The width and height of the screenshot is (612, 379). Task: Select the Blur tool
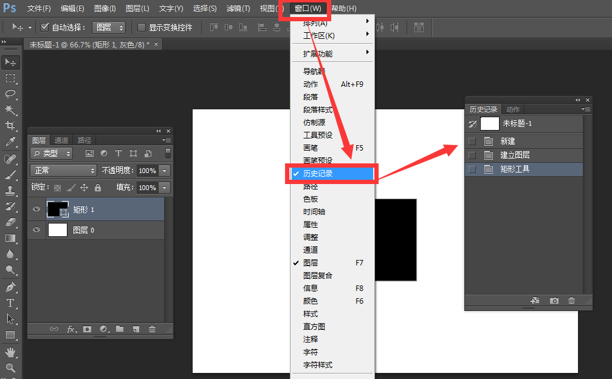10,254
